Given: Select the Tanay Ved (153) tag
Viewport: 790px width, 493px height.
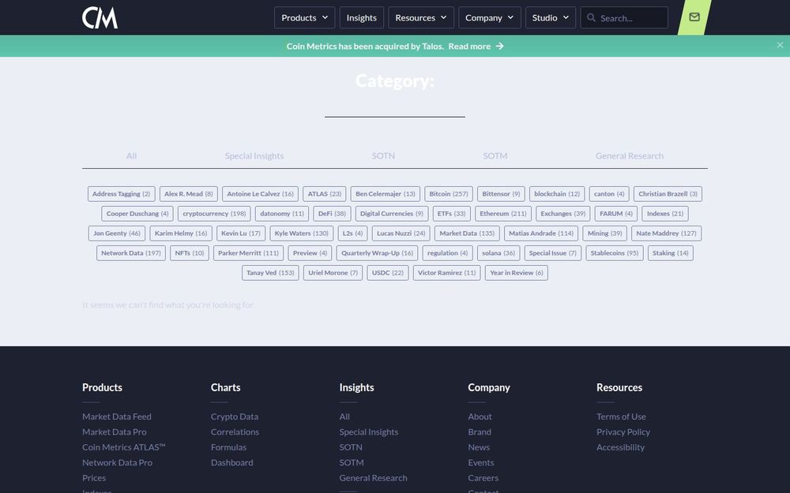Looking at the screenshot, I should pyautogui.click(x=270, y=273).
